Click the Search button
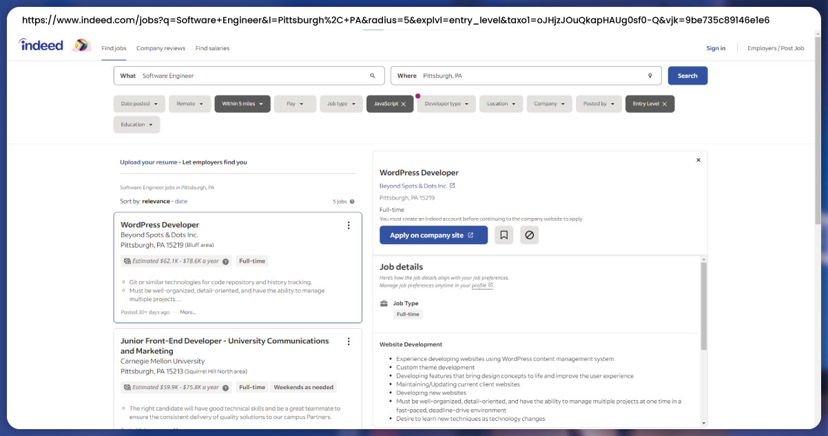Viewport: 828px width, 436px height. [x=687, y=76]
